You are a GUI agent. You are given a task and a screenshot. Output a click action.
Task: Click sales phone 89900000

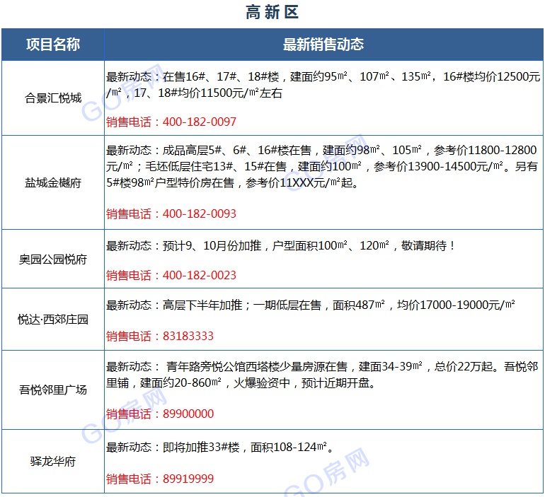188,414
